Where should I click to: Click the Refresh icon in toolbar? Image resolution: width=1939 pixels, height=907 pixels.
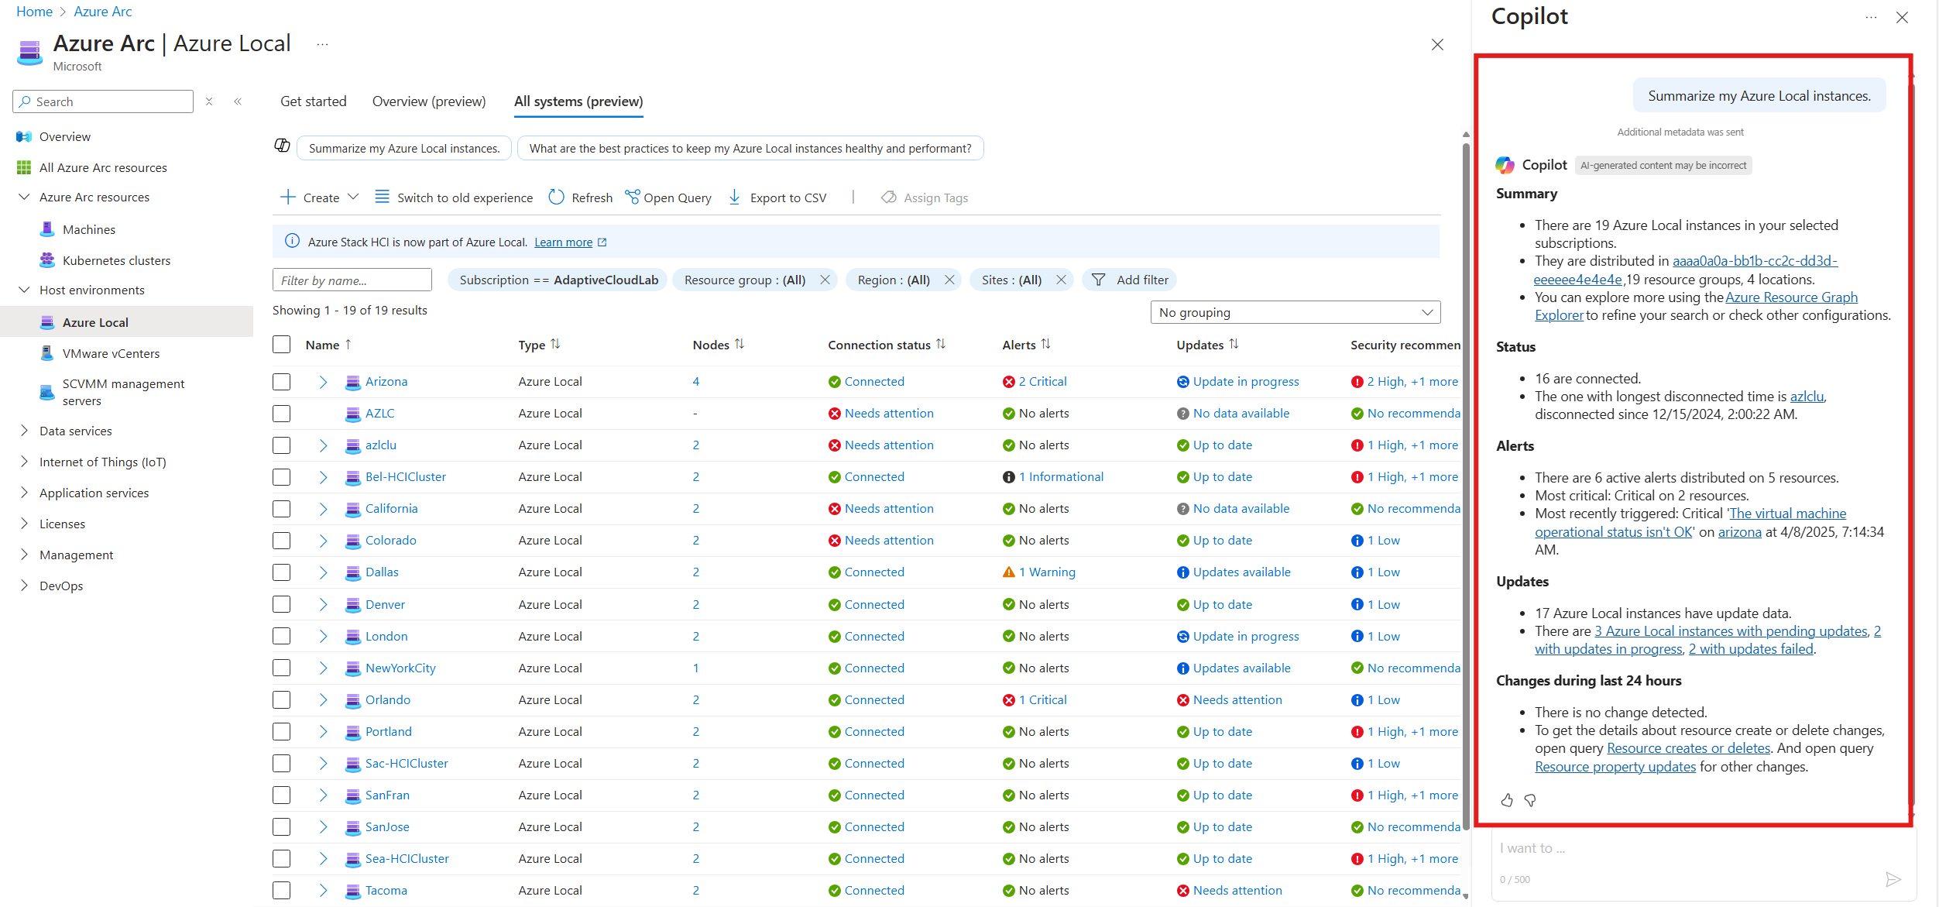tap(556, 198)
